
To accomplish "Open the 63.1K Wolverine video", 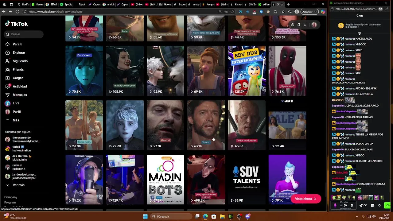I will tap(206, 125).
